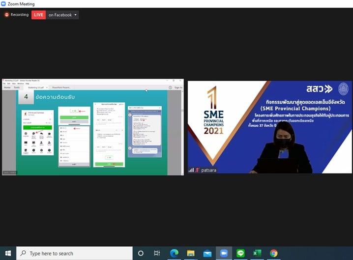This screenshot has height=260, width=353.
Task: Open the Mail app from taskbar
Action: pos(207,253)
